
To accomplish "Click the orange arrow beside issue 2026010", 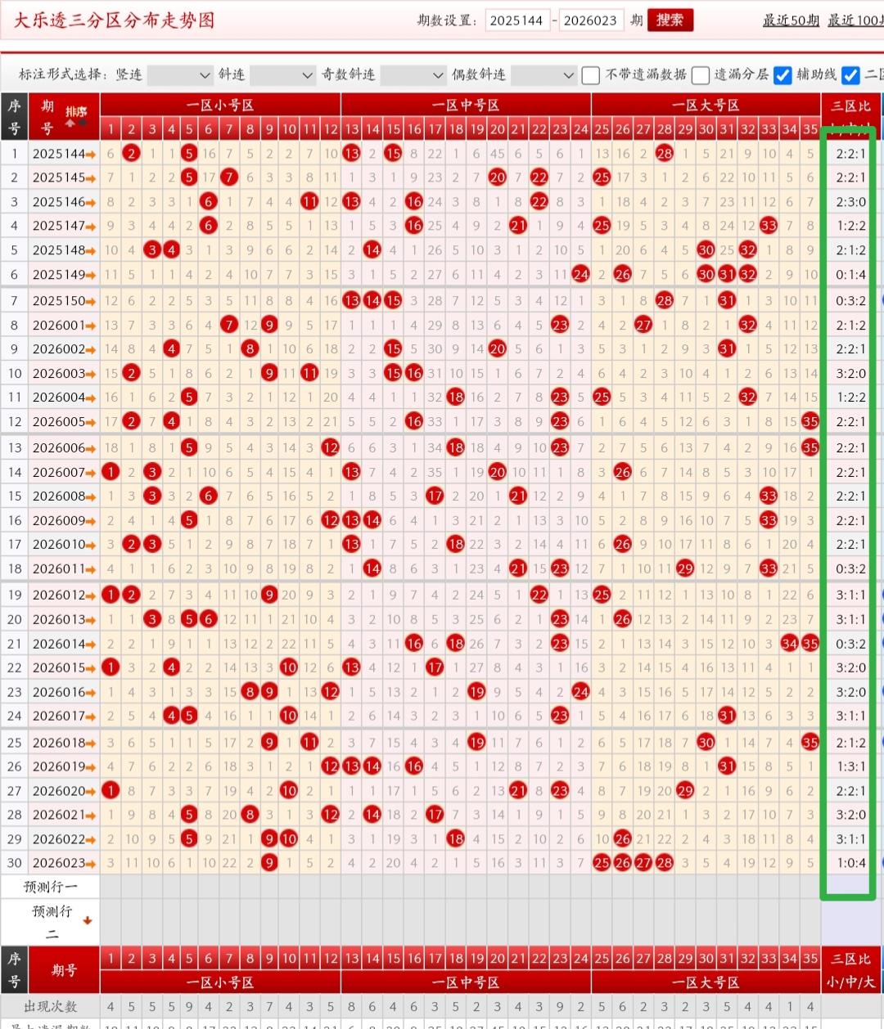I will (91, 546).
